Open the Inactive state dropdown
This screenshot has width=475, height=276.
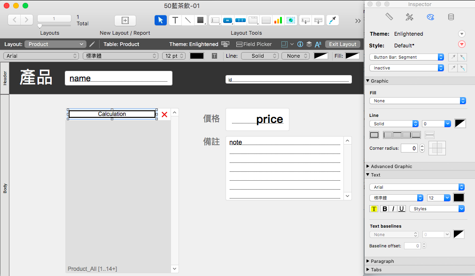406,68
